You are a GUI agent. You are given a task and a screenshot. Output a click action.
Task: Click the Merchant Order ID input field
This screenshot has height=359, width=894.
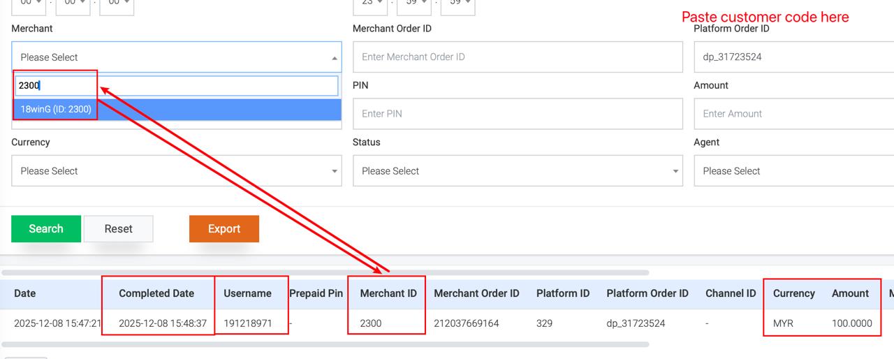517,57
